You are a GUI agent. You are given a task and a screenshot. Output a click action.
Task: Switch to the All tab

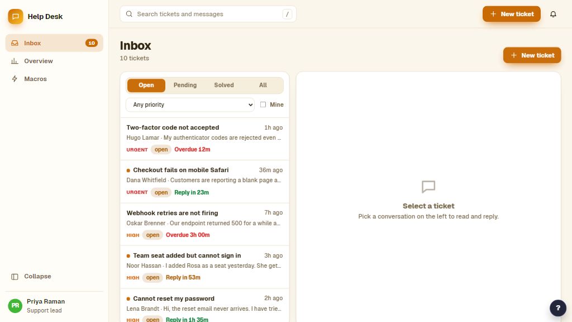(x=263, y=85)
